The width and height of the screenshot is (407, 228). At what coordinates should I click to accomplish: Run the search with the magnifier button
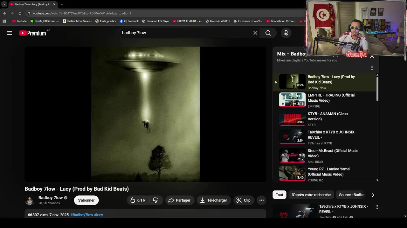(x=268, y=33)
